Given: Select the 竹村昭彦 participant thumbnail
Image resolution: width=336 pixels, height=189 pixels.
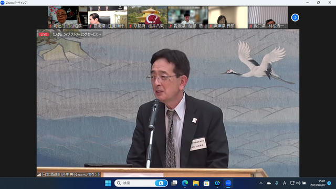Looking at the screenshot, I should pos(67,17).
